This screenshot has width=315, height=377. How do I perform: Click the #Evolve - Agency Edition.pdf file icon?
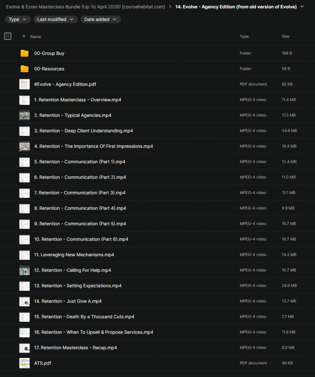click(24, 84)
